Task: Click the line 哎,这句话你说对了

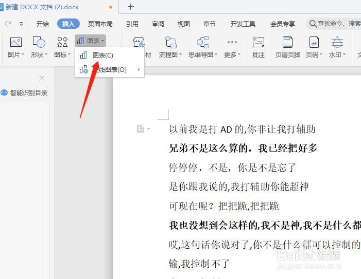Action: (265, 245)
